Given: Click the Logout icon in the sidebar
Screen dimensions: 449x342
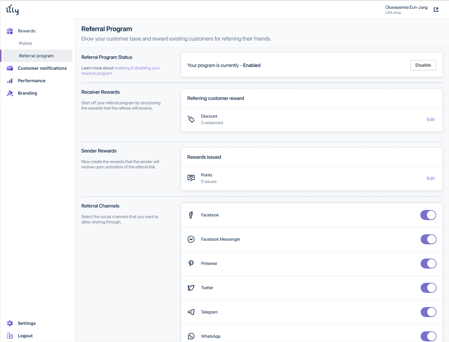Looking at the screenshot, I should pos(10,336).
